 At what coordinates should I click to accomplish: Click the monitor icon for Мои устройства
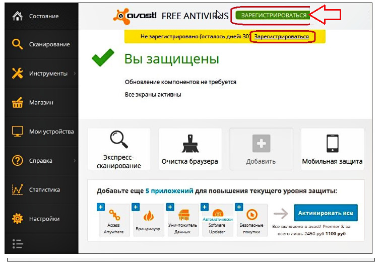[x=17, y=131]
